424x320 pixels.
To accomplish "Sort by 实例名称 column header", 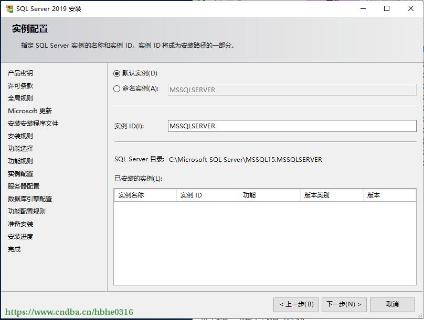I will pos(145,195).
